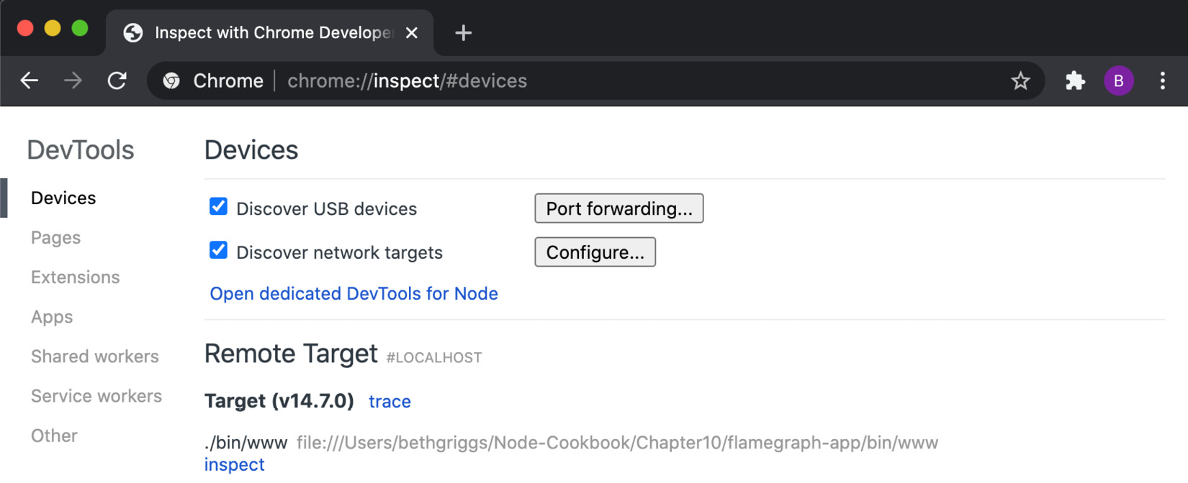
Task: Open the Extensions puzzle-piece icon
Action: 1075,80
